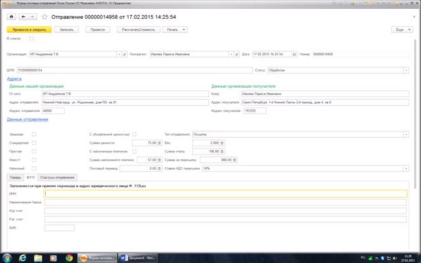Enable the Стандартная checkbox
The width and height of the screenshot is (421, 263).
pyautogui.click(x=34, y=143)
